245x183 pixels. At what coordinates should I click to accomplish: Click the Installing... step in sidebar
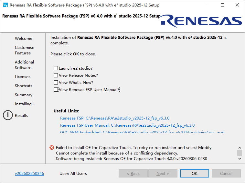click(x=25, y=104)
